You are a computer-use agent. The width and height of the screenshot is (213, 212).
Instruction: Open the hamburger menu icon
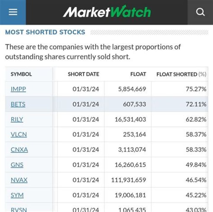[x=13, y=12]
